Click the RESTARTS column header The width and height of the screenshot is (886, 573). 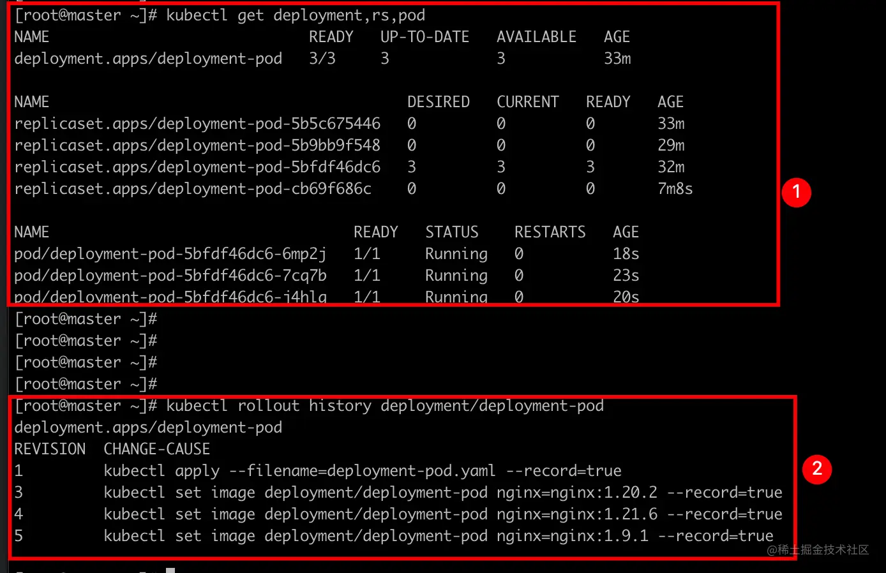click(x=550, y=232)
